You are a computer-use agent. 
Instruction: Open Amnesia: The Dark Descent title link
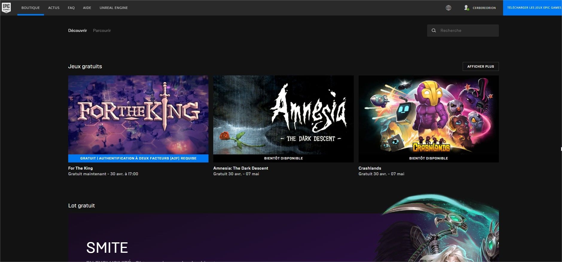(241, 168)
